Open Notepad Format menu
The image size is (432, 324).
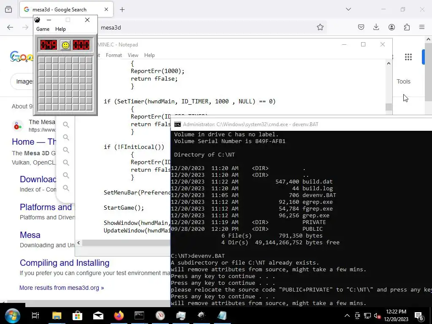pyautogui.click(x=113, y=55)
